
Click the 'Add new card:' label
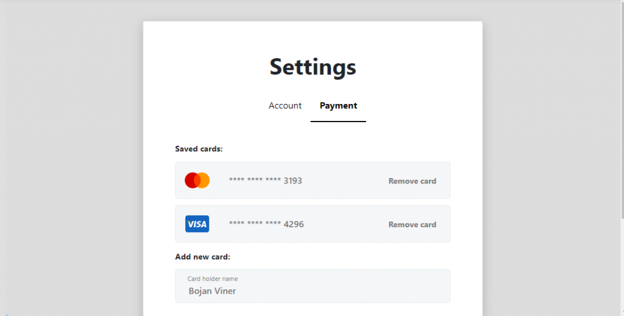202,257
